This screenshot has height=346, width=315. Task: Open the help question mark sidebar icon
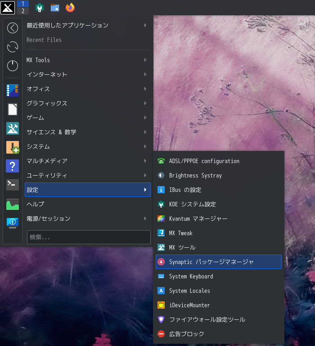tap(13, 166)
